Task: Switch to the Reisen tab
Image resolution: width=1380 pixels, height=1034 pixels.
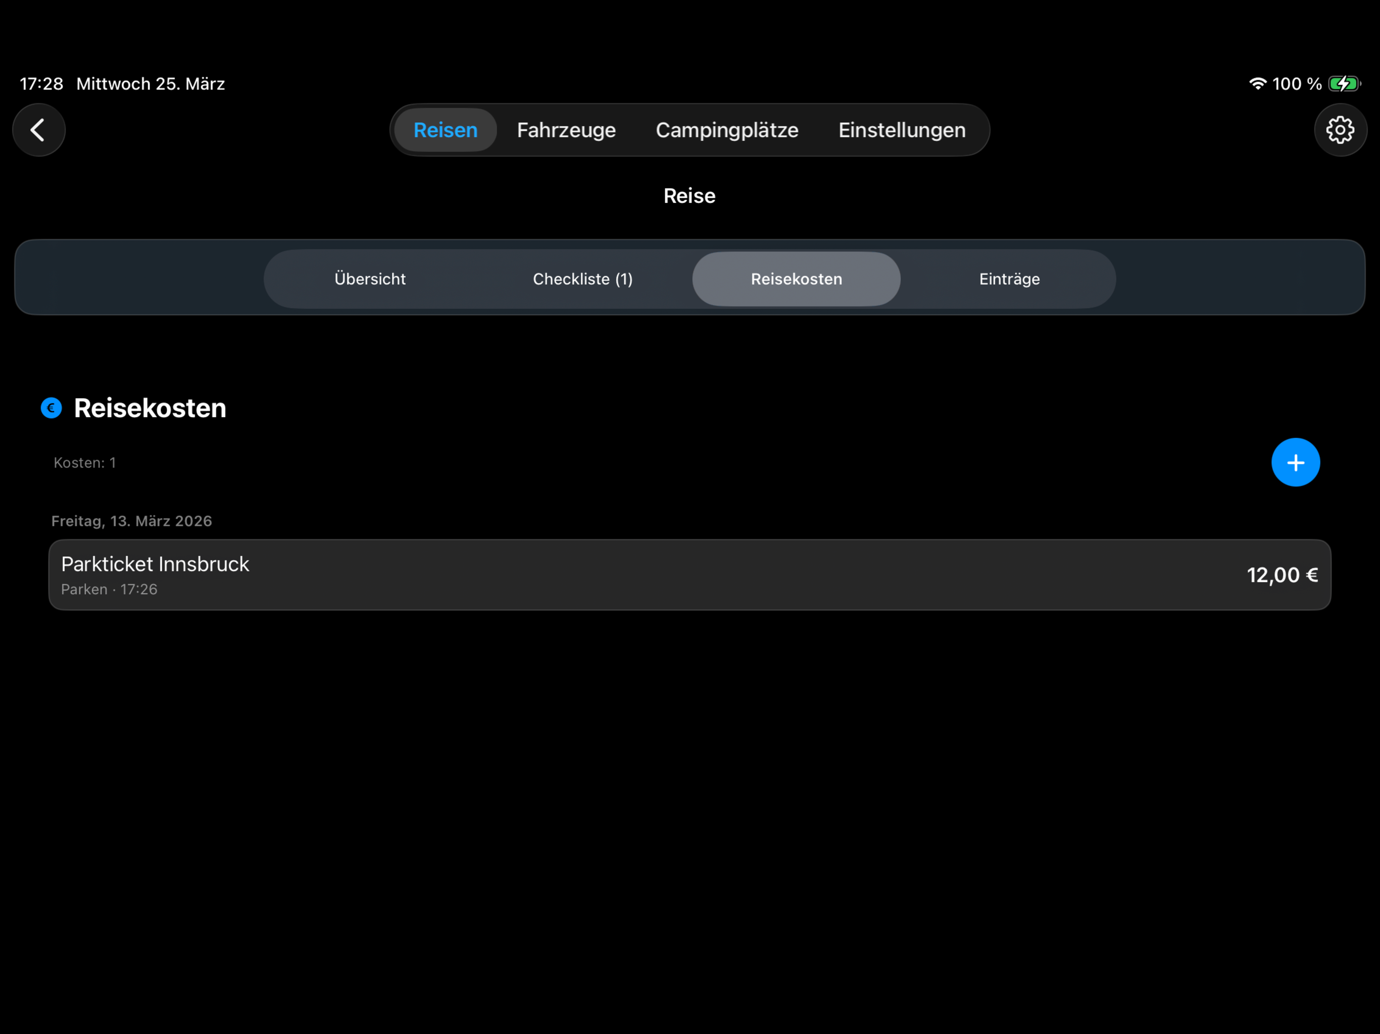Action: click(x=446, y=130)
